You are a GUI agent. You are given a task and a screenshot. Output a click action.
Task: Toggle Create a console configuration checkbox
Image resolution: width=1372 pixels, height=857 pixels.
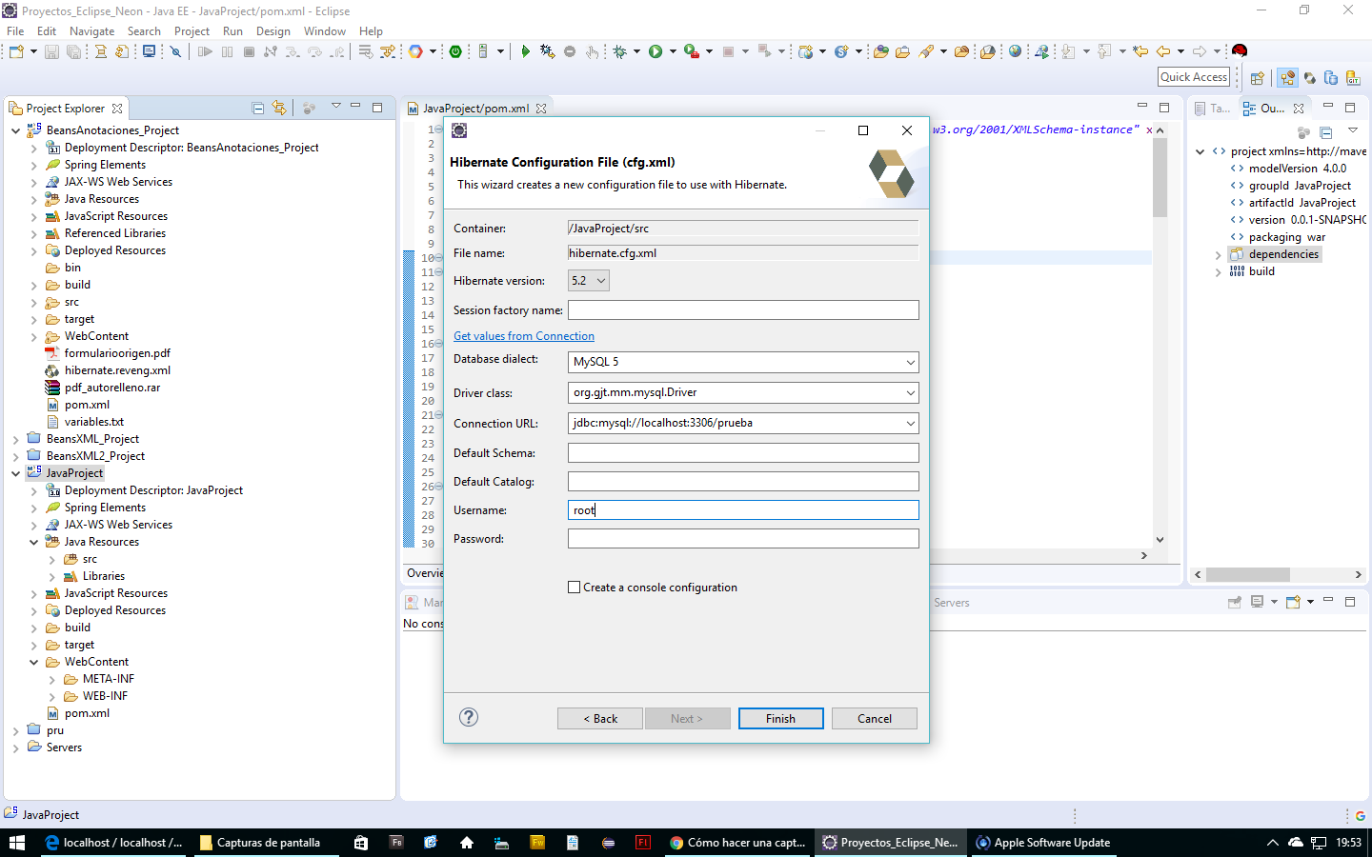click(575, 588)
